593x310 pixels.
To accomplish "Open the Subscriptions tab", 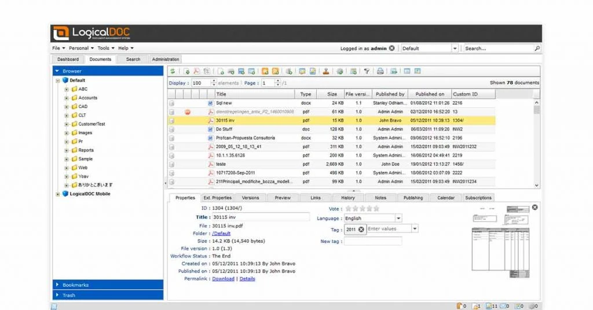I will click(x=478, y=198).
